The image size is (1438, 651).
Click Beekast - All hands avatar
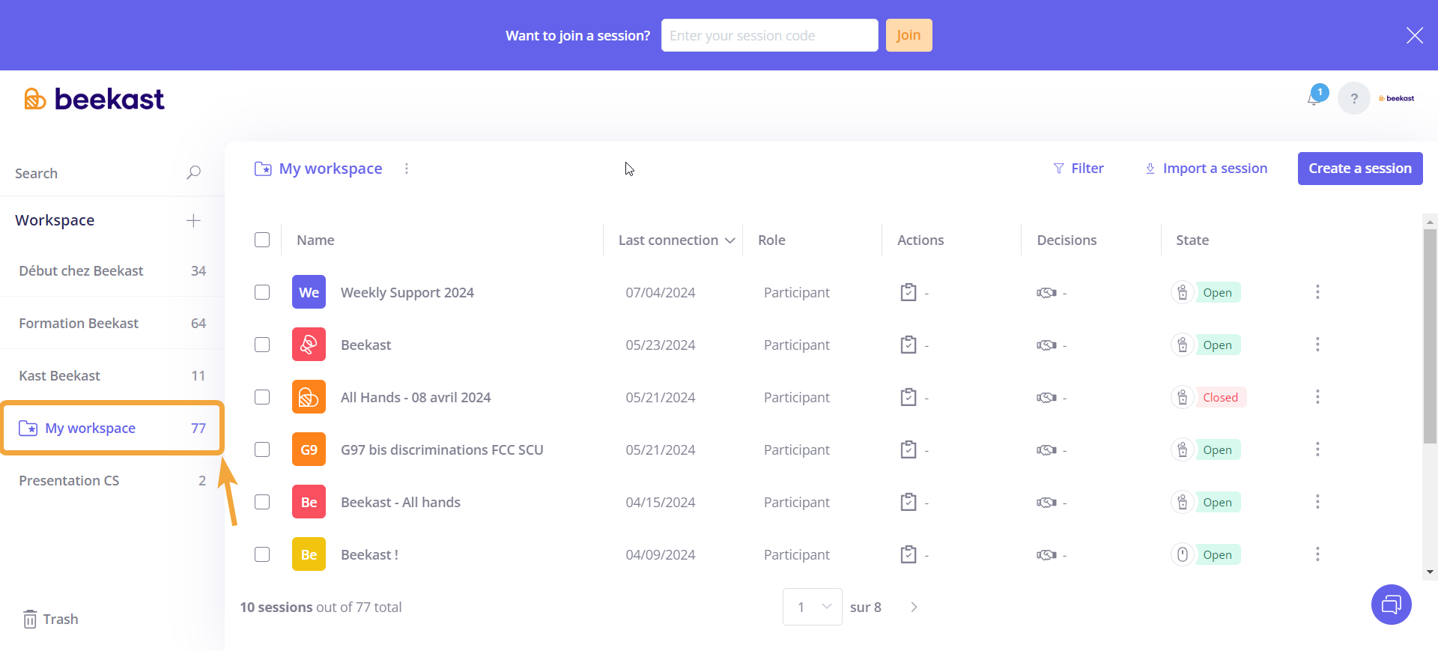(x=309, y=502)
